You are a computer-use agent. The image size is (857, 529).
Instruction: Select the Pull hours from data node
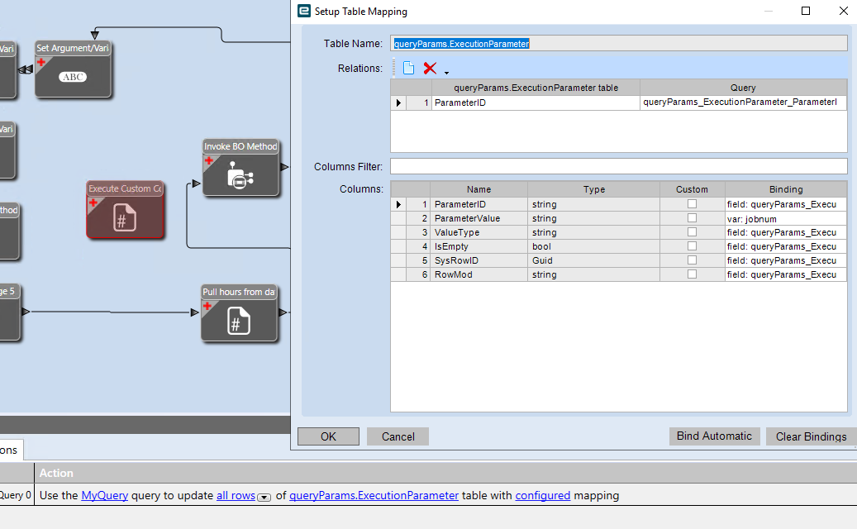pos(239,313)
